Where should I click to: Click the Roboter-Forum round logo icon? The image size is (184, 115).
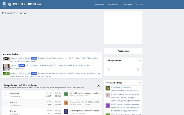pos(10,4)
